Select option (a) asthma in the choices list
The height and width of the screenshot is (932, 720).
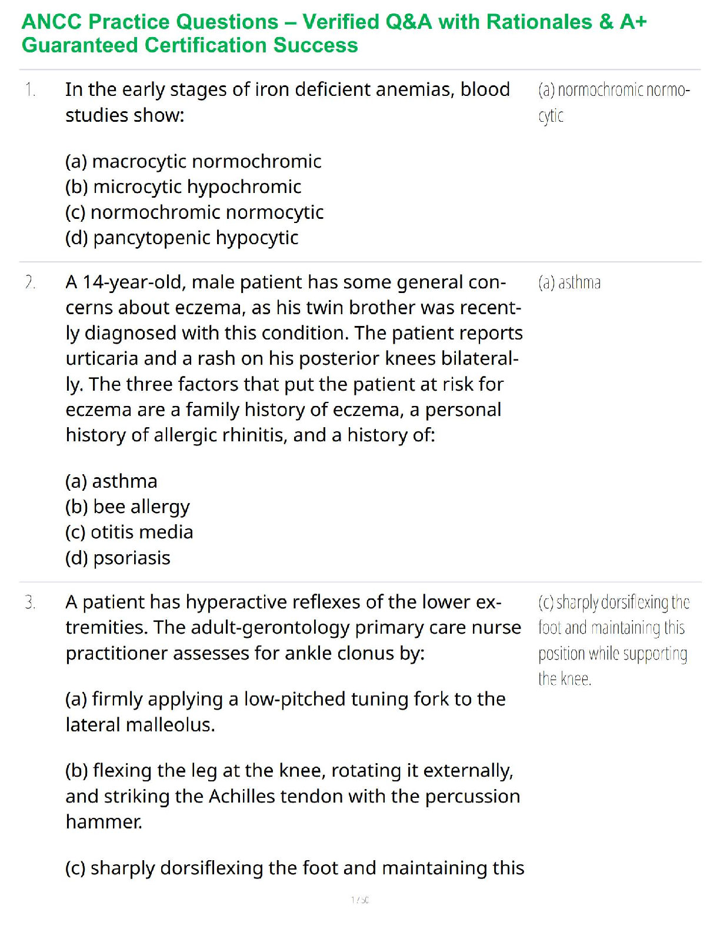(111, 481)
